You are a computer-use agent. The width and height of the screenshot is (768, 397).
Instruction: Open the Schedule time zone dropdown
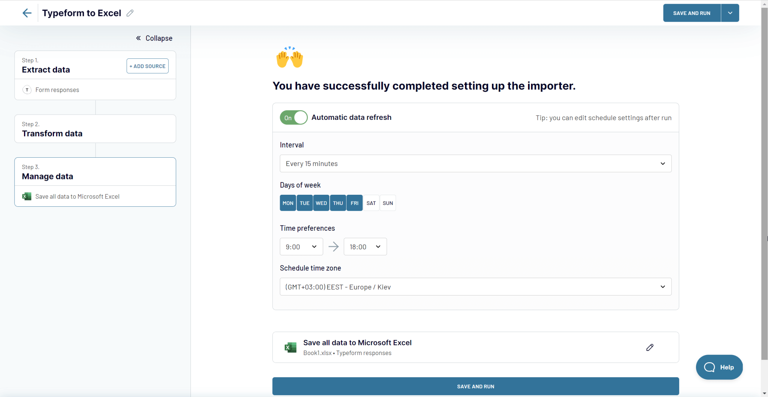coord(475,287)
